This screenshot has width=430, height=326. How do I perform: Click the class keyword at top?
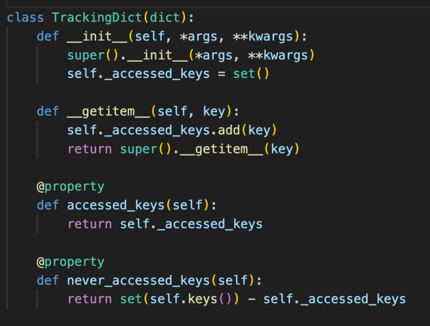pyautogui.click(x=25, y=17)
